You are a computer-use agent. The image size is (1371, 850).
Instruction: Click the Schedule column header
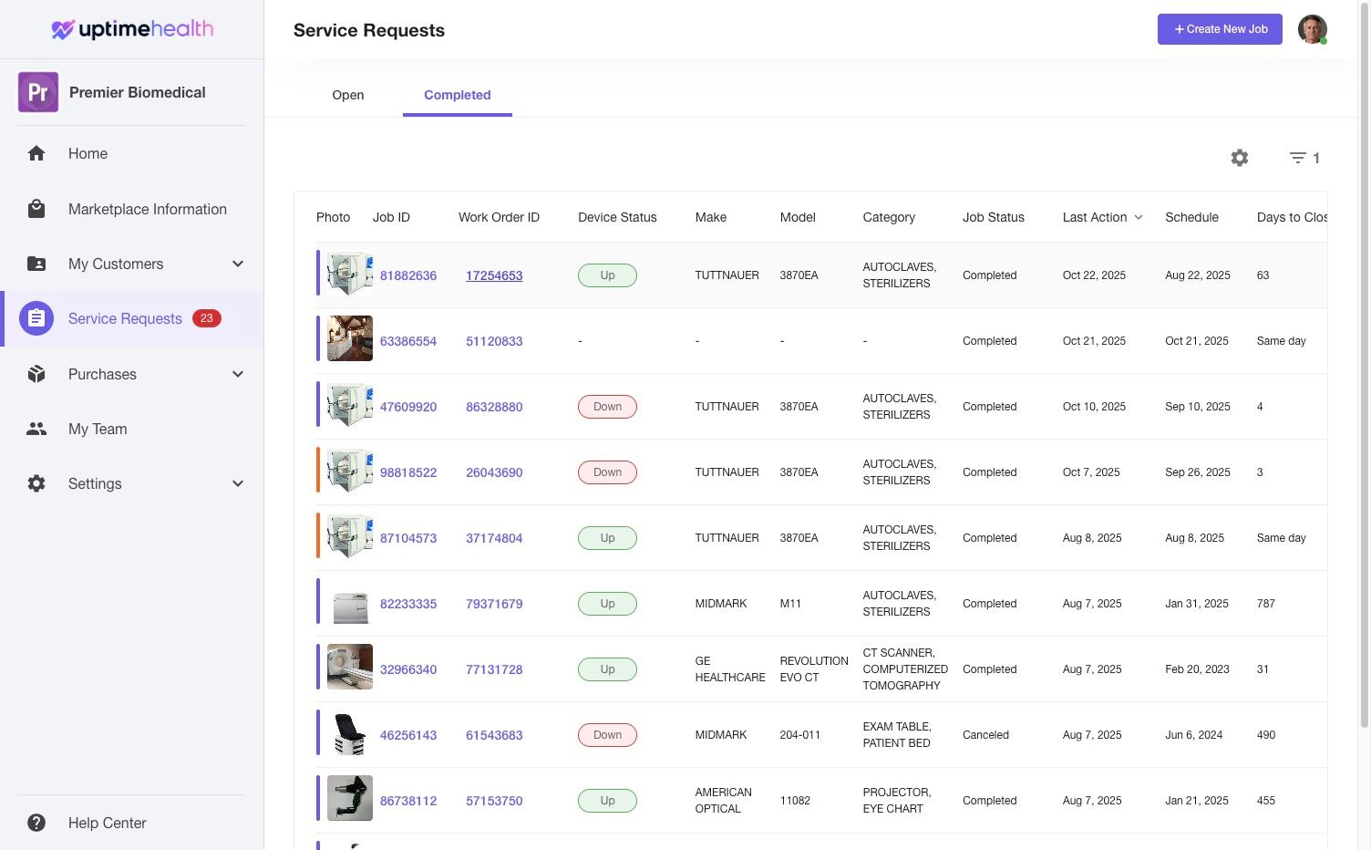pyautogui.click(x=1191, y=217)
